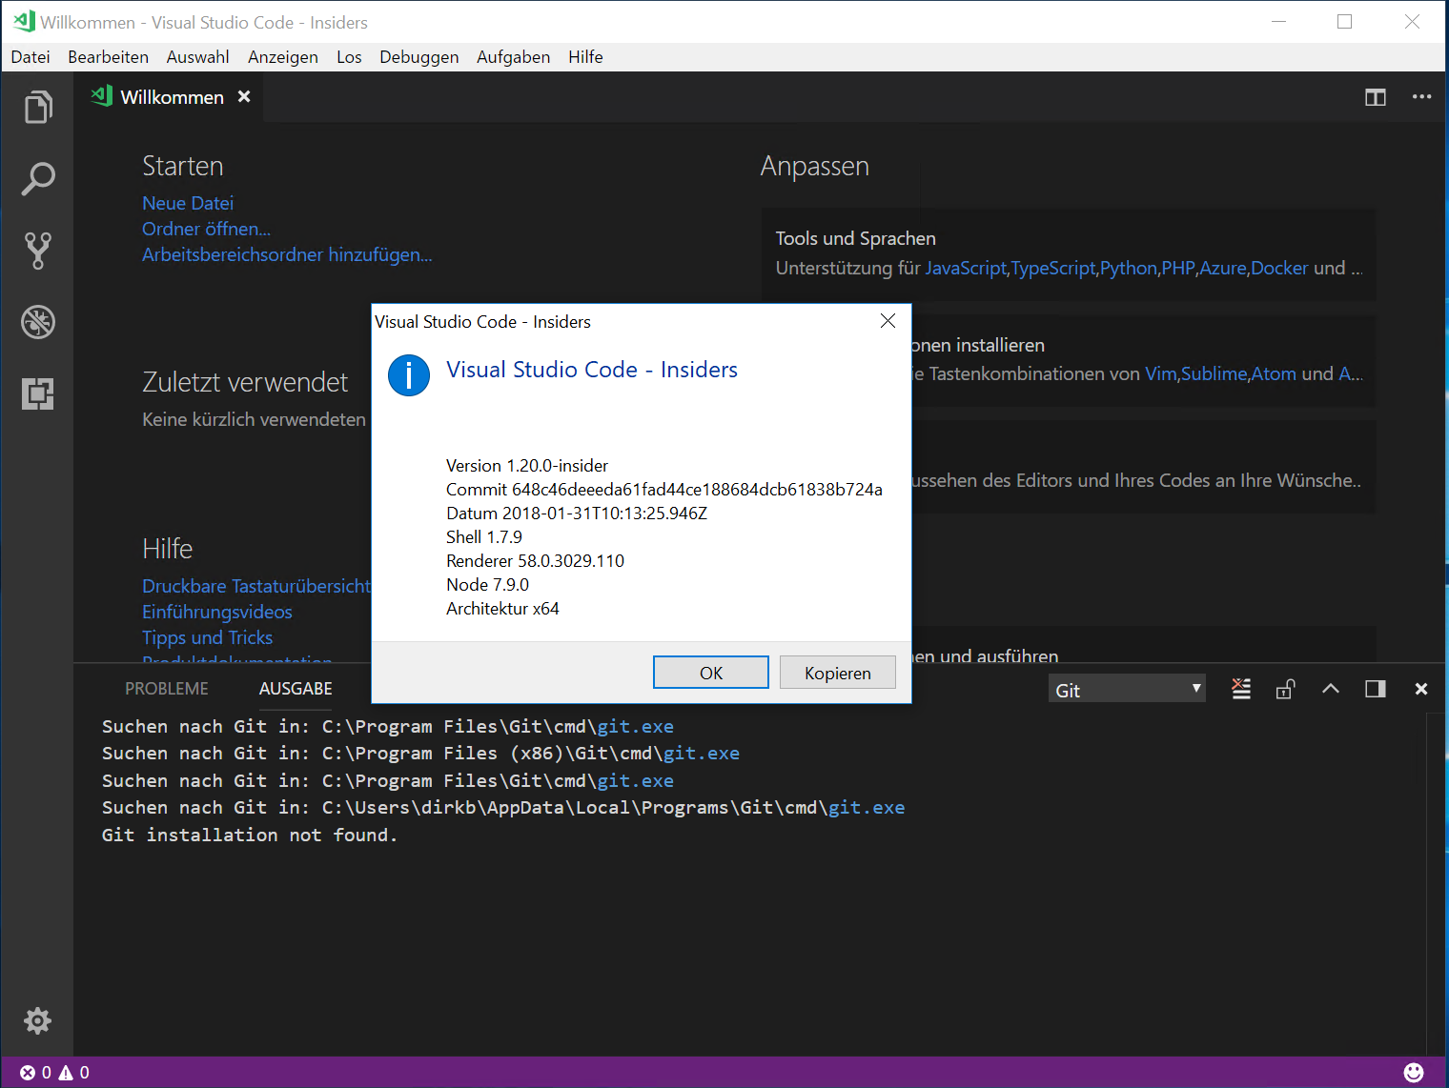Split the editor using the layout icon

[1376, 97]
